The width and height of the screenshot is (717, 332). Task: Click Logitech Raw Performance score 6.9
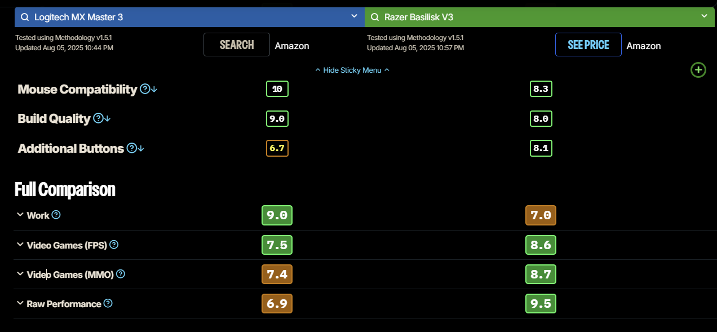pyautogui.click(x=277, y=304)
